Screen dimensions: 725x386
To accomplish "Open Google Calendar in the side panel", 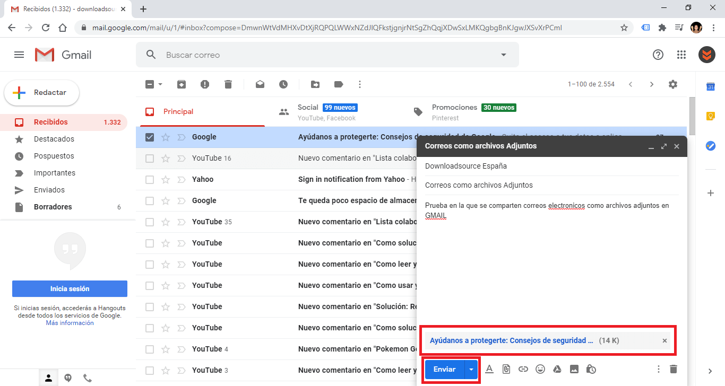I will 711,86.
